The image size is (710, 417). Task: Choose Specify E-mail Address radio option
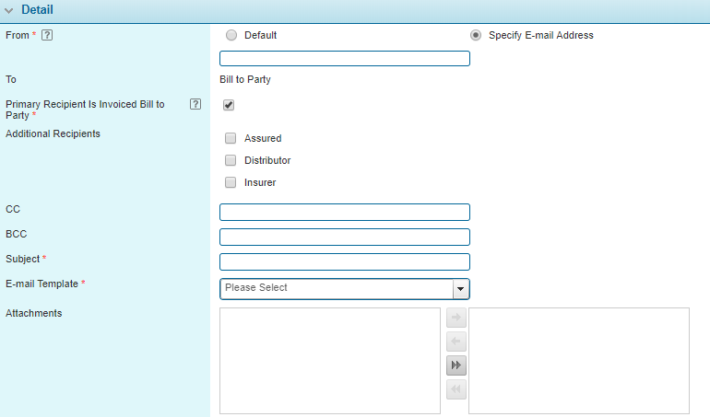pos(476,36)
